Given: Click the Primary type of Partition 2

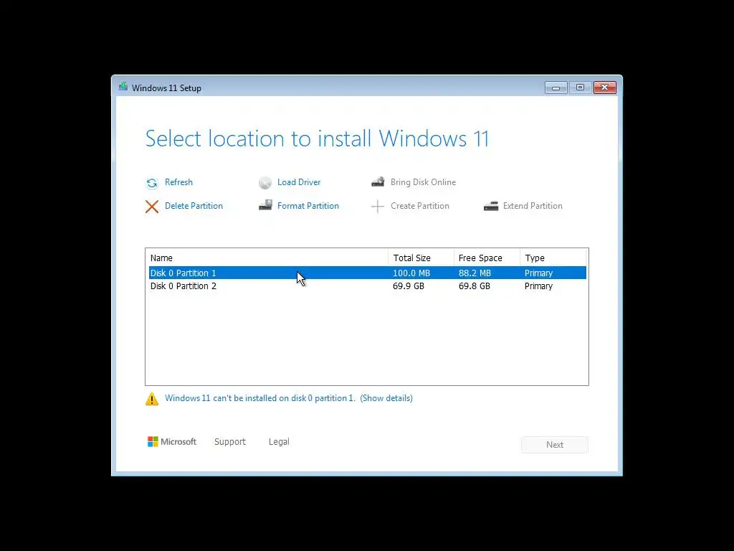Looking at the screenshot, I should (x=538, y=286).
